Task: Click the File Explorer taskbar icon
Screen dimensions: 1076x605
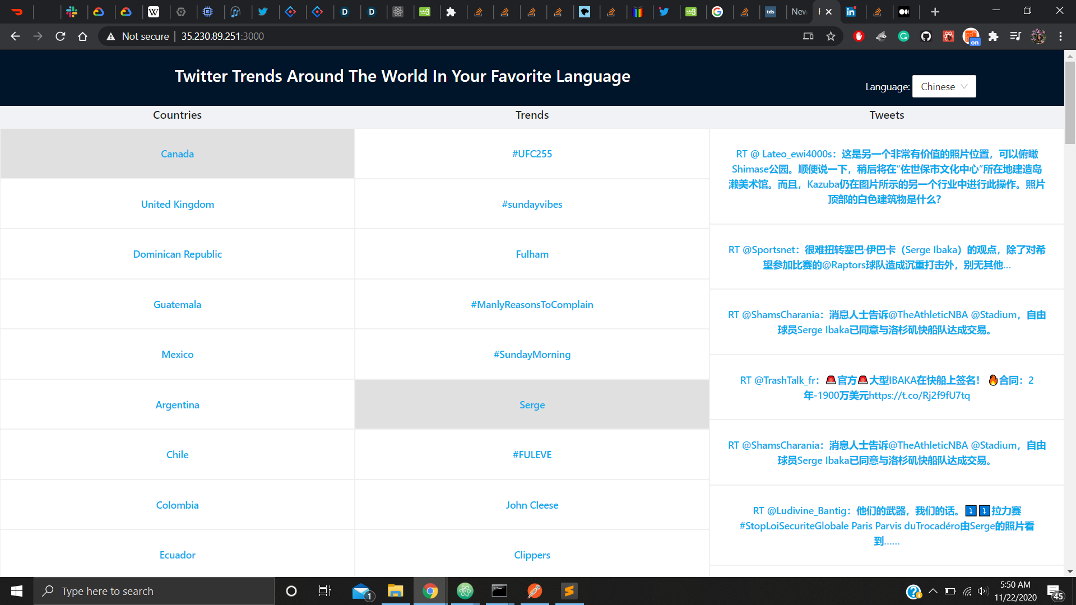Action: point(396,591)
